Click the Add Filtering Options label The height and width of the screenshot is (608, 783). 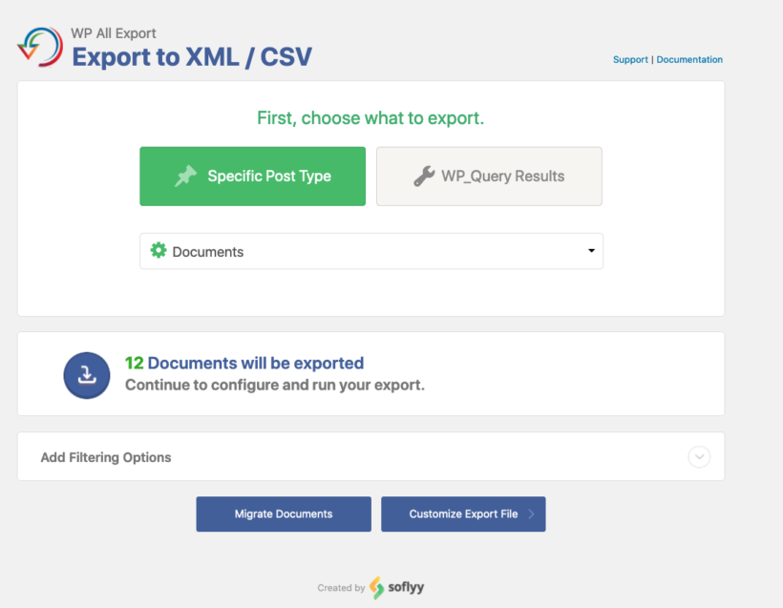coord(106,457)
